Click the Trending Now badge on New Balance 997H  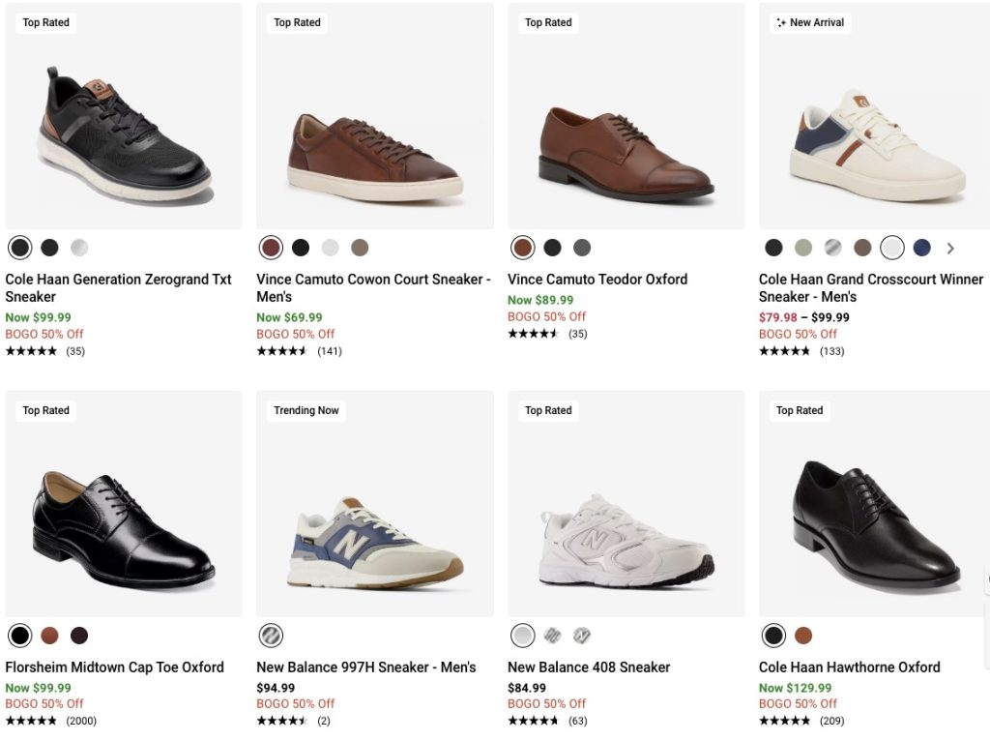point(306,410)
